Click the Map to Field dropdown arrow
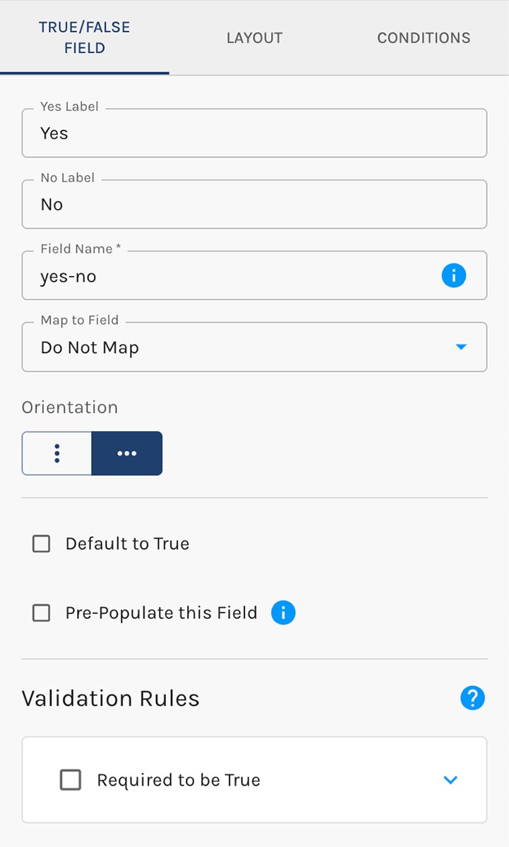The width and height of the screenshot is (509, 847). tap(461, 347)
